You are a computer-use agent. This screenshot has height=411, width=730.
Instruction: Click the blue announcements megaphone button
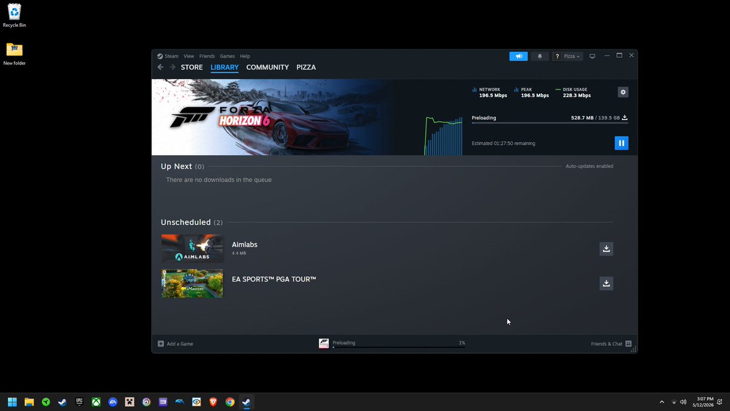pos(518,56)
